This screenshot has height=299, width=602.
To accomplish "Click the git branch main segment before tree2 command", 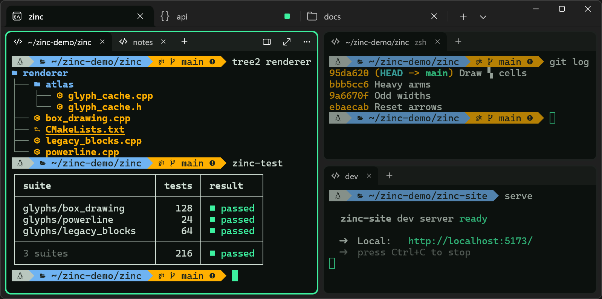I will (x=187, y=62).
